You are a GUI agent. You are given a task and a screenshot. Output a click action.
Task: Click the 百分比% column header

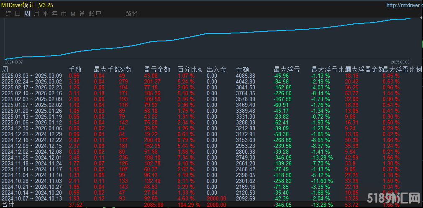click(190, 69)
